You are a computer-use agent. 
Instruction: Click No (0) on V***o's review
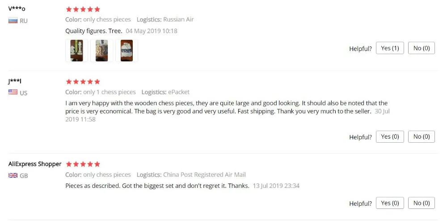pos(422,48)
